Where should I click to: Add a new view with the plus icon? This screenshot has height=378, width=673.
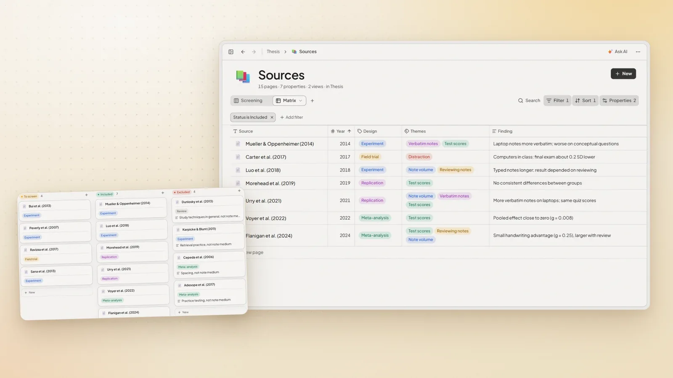point(312,101)
